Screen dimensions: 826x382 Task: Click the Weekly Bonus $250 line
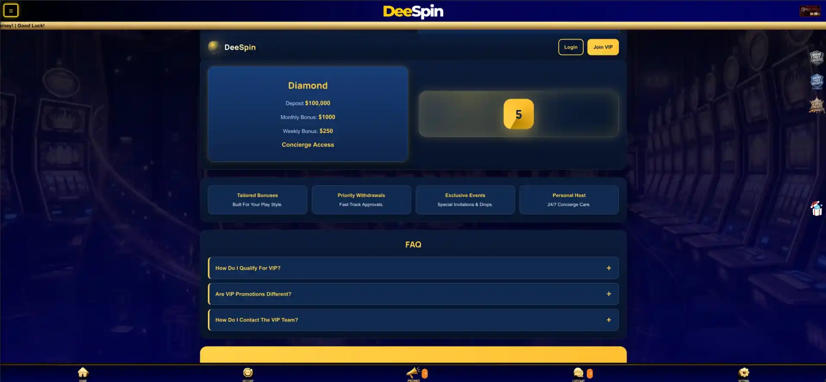(x=308, y=131)
